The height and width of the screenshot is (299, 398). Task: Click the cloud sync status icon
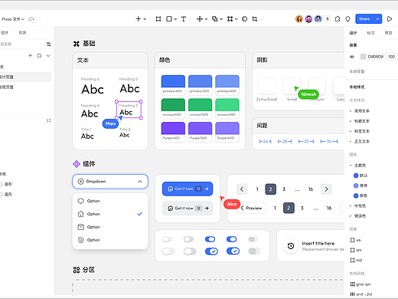click(x=31, y=19)
